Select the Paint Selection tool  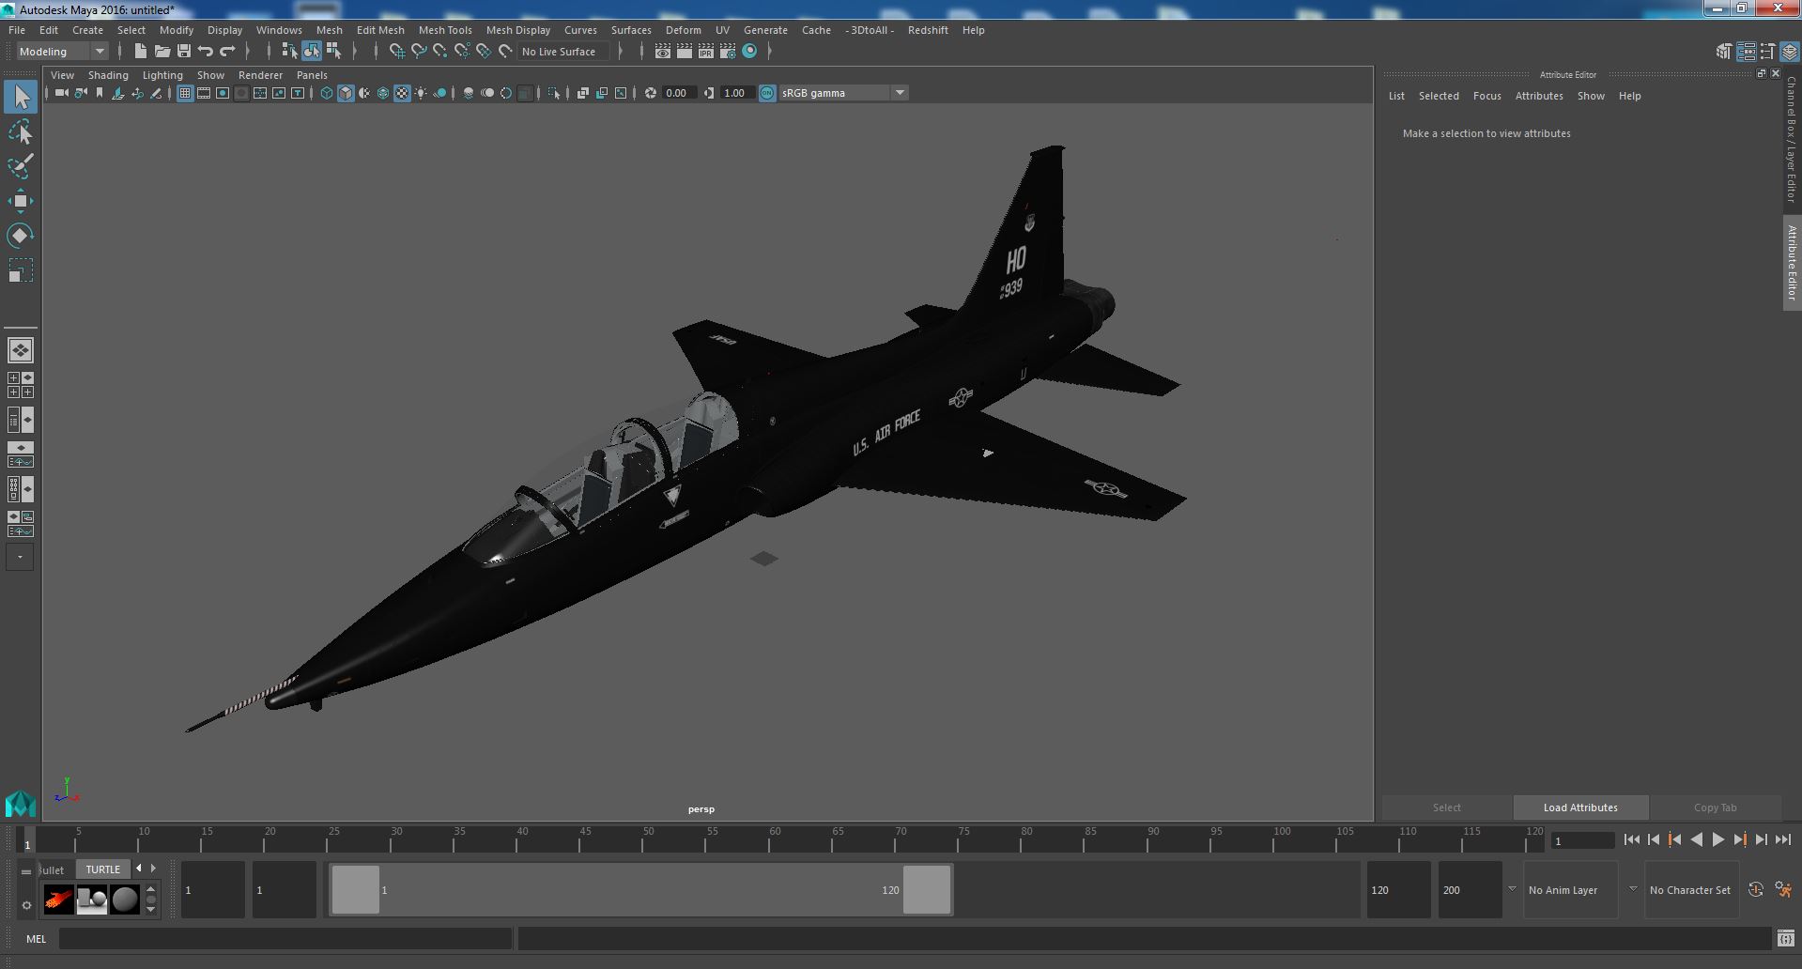(x=21, y=167)
